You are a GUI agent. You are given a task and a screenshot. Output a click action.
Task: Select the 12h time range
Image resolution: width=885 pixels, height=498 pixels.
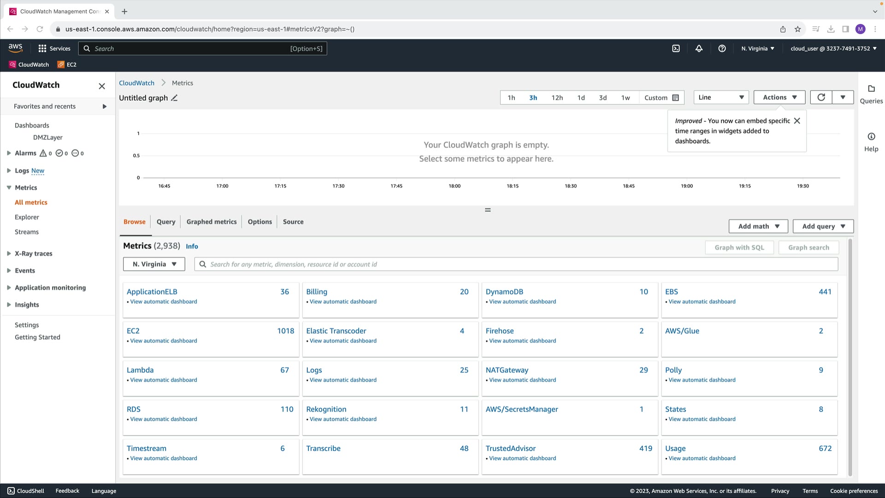[x=557, y=98]
